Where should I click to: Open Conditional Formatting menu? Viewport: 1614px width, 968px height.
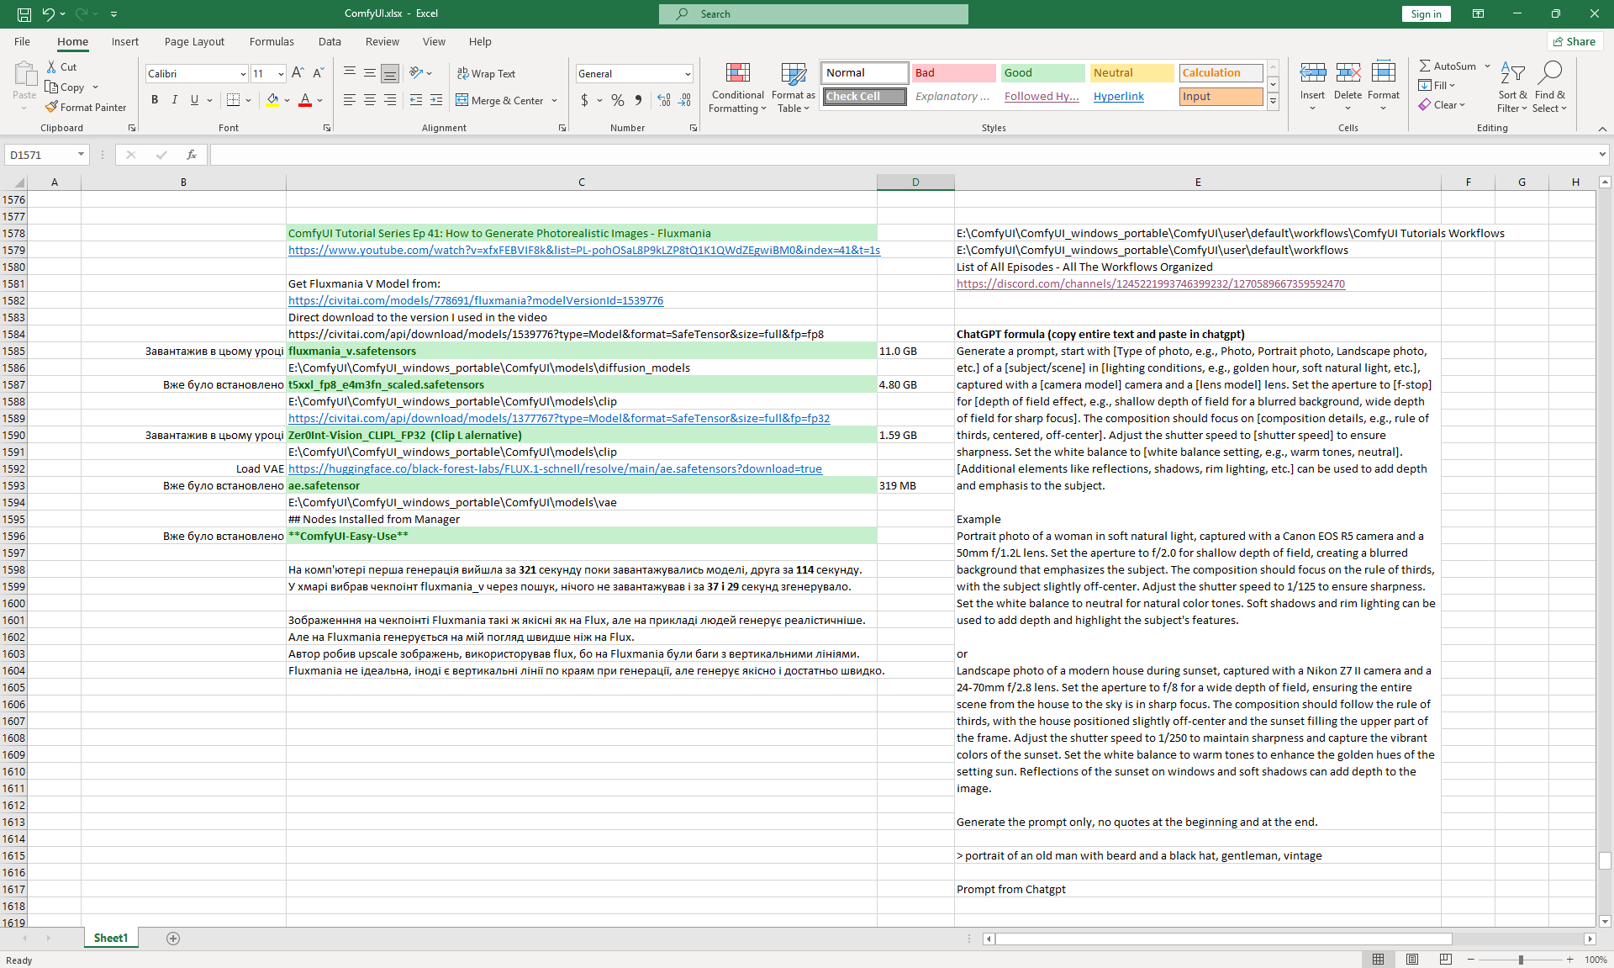pyautogui.click(x=737, y=87)
